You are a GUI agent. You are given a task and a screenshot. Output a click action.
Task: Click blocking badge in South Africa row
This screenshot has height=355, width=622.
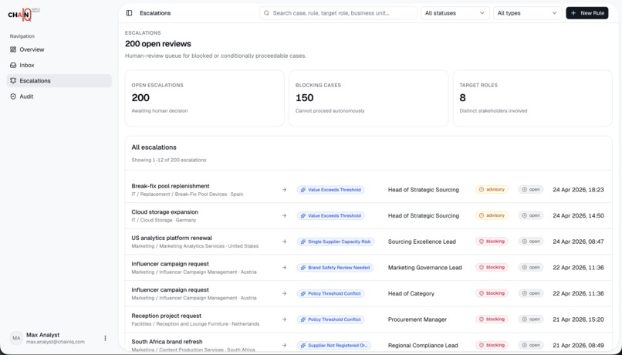(x=492, y=345)
